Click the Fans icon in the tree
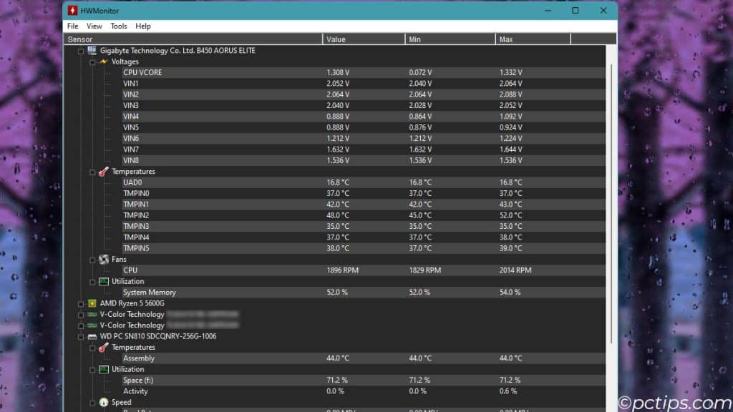 [x=104, y=260]
